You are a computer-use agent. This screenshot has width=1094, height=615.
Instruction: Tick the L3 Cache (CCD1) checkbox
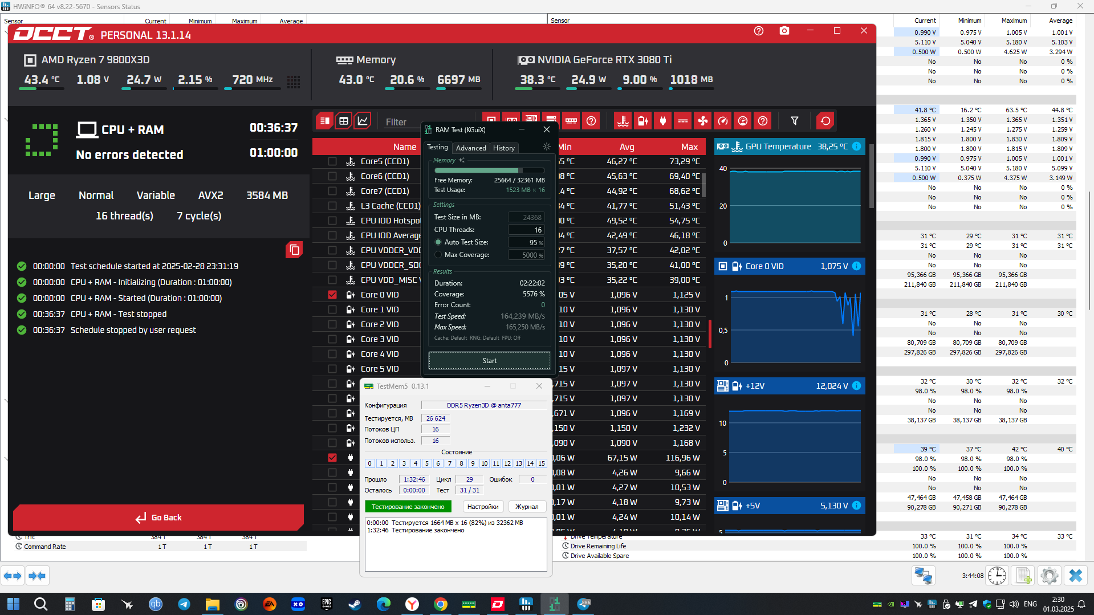click(x=332, y=206)
